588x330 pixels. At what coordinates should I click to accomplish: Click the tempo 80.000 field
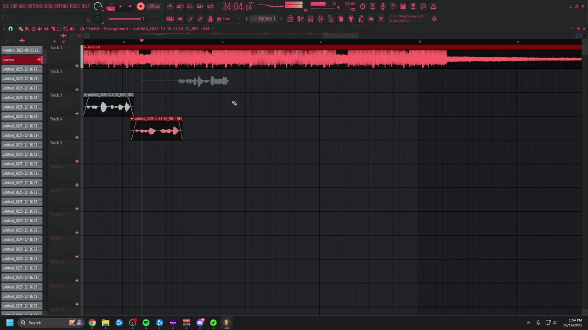155,6
